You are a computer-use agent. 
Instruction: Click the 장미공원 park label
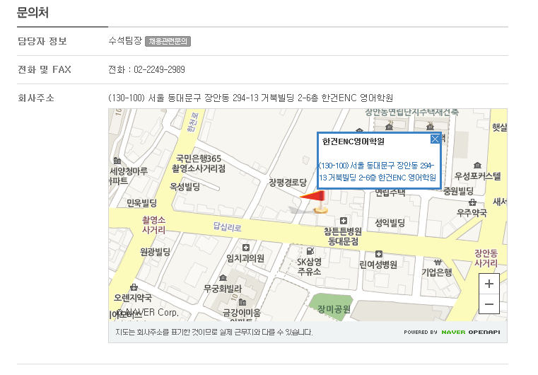(334, 309)
